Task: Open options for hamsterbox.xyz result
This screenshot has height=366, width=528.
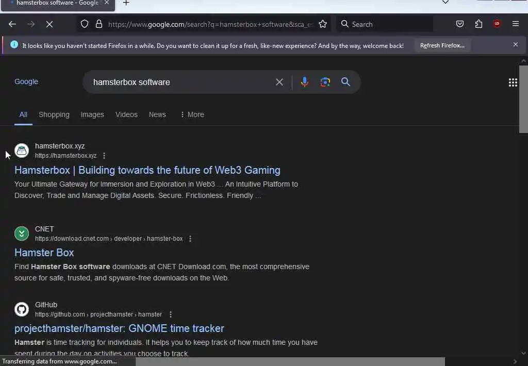Action: tap(104, 156)
